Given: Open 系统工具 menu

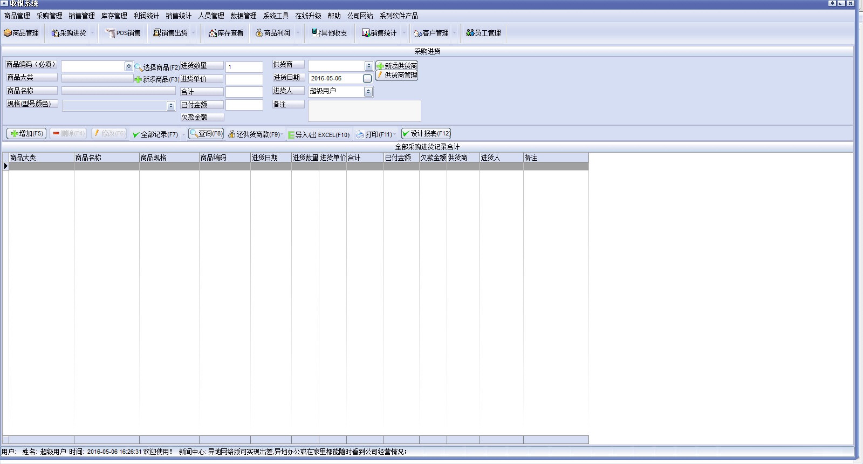Looking at the screenshot, I should 276,16.
